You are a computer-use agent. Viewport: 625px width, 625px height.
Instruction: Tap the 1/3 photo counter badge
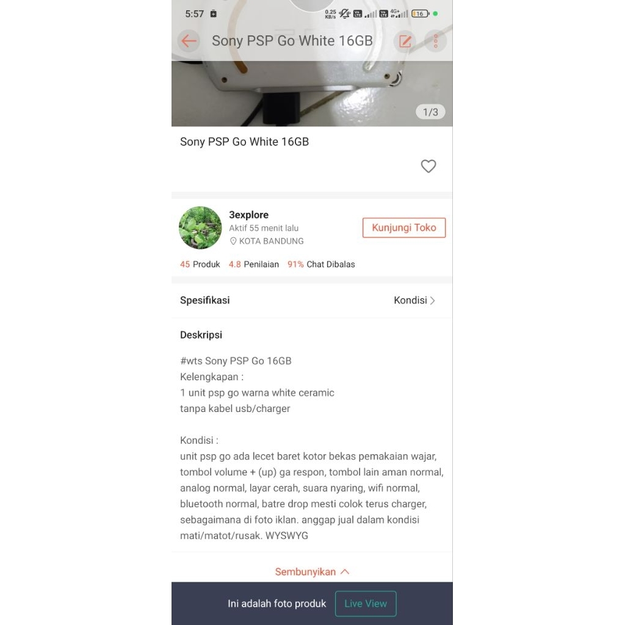click(x=430, y=112)
